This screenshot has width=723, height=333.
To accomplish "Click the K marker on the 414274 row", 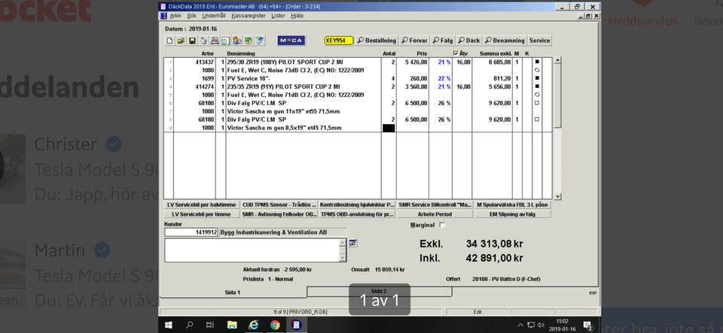I will (537, 86).
